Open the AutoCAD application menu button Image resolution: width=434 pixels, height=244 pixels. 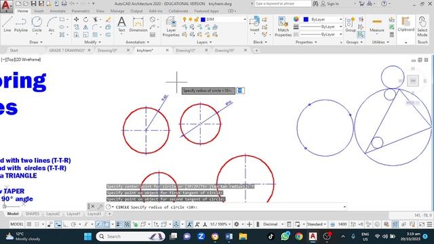(x=7, y=6)
